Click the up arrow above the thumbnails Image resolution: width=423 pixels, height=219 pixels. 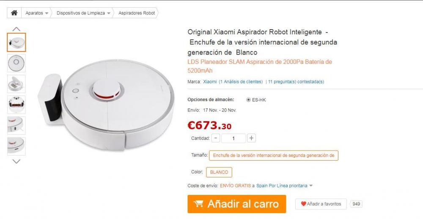tap(16, 29)
